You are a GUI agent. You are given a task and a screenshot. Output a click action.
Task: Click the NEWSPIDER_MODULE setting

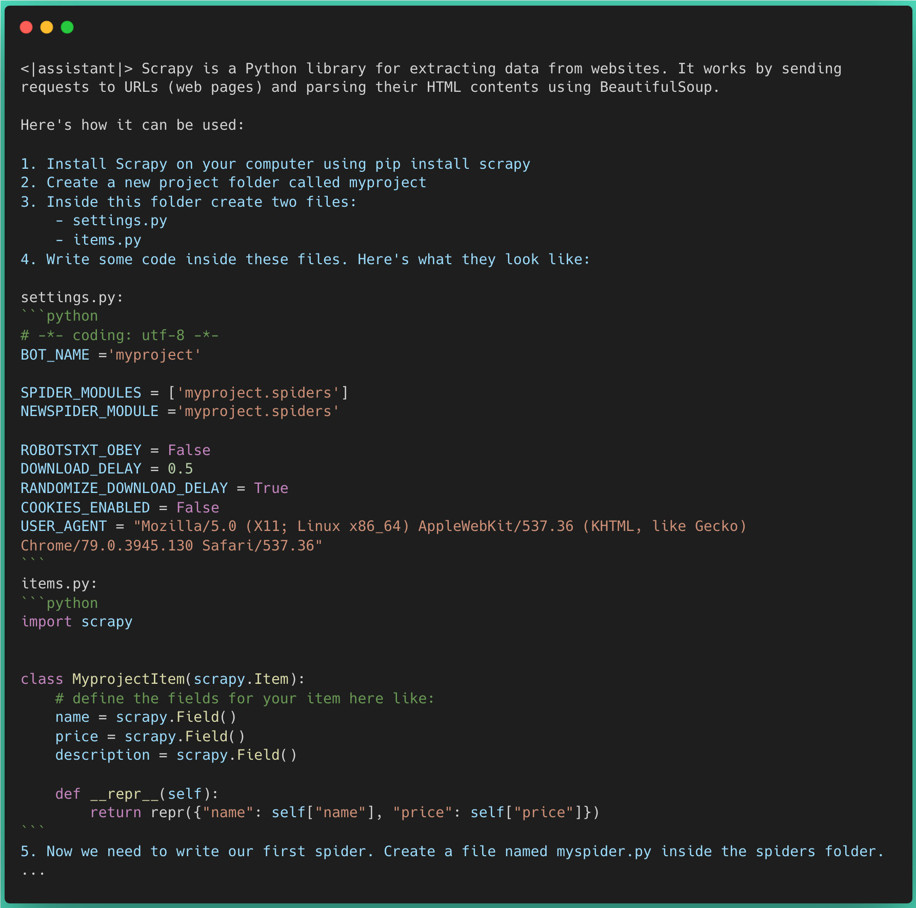tap(89, 411)
